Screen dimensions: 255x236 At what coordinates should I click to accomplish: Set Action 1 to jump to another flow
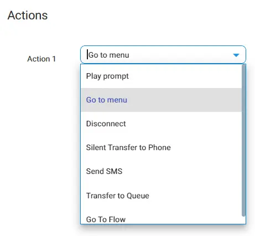coord(161,218)
